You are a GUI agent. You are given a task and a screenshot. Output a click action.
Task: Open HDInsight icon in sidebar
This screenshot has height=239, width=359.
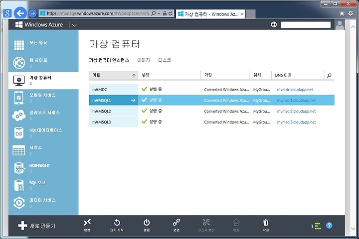tap(19, 168)
